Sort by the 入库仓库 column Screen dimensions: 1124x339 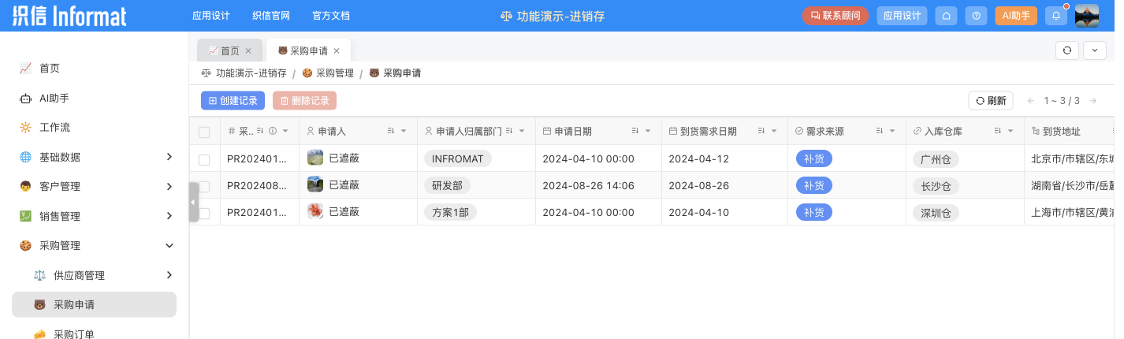[998, 132]
